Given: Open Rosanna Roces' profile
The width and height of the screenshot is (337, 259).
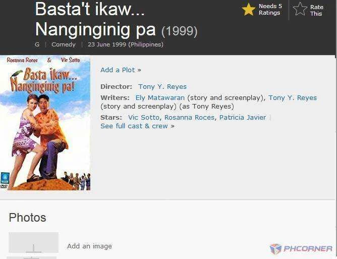Looking at the screenshot, I should tap(189, 118).
